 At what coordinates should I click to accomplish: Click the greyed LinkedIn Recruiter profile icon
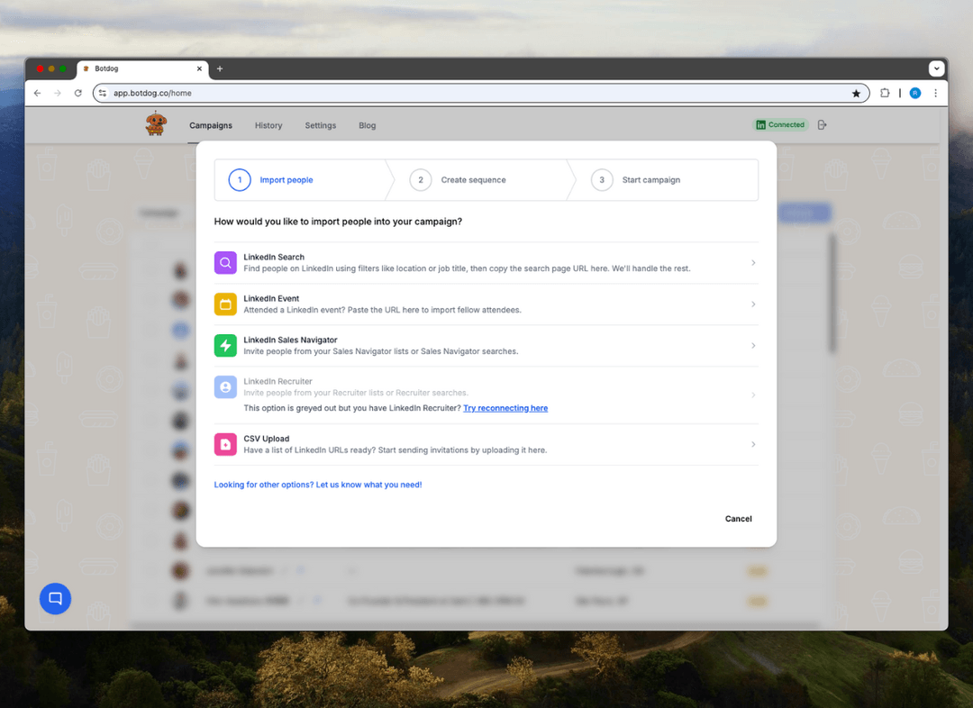[x=225, y=386]
